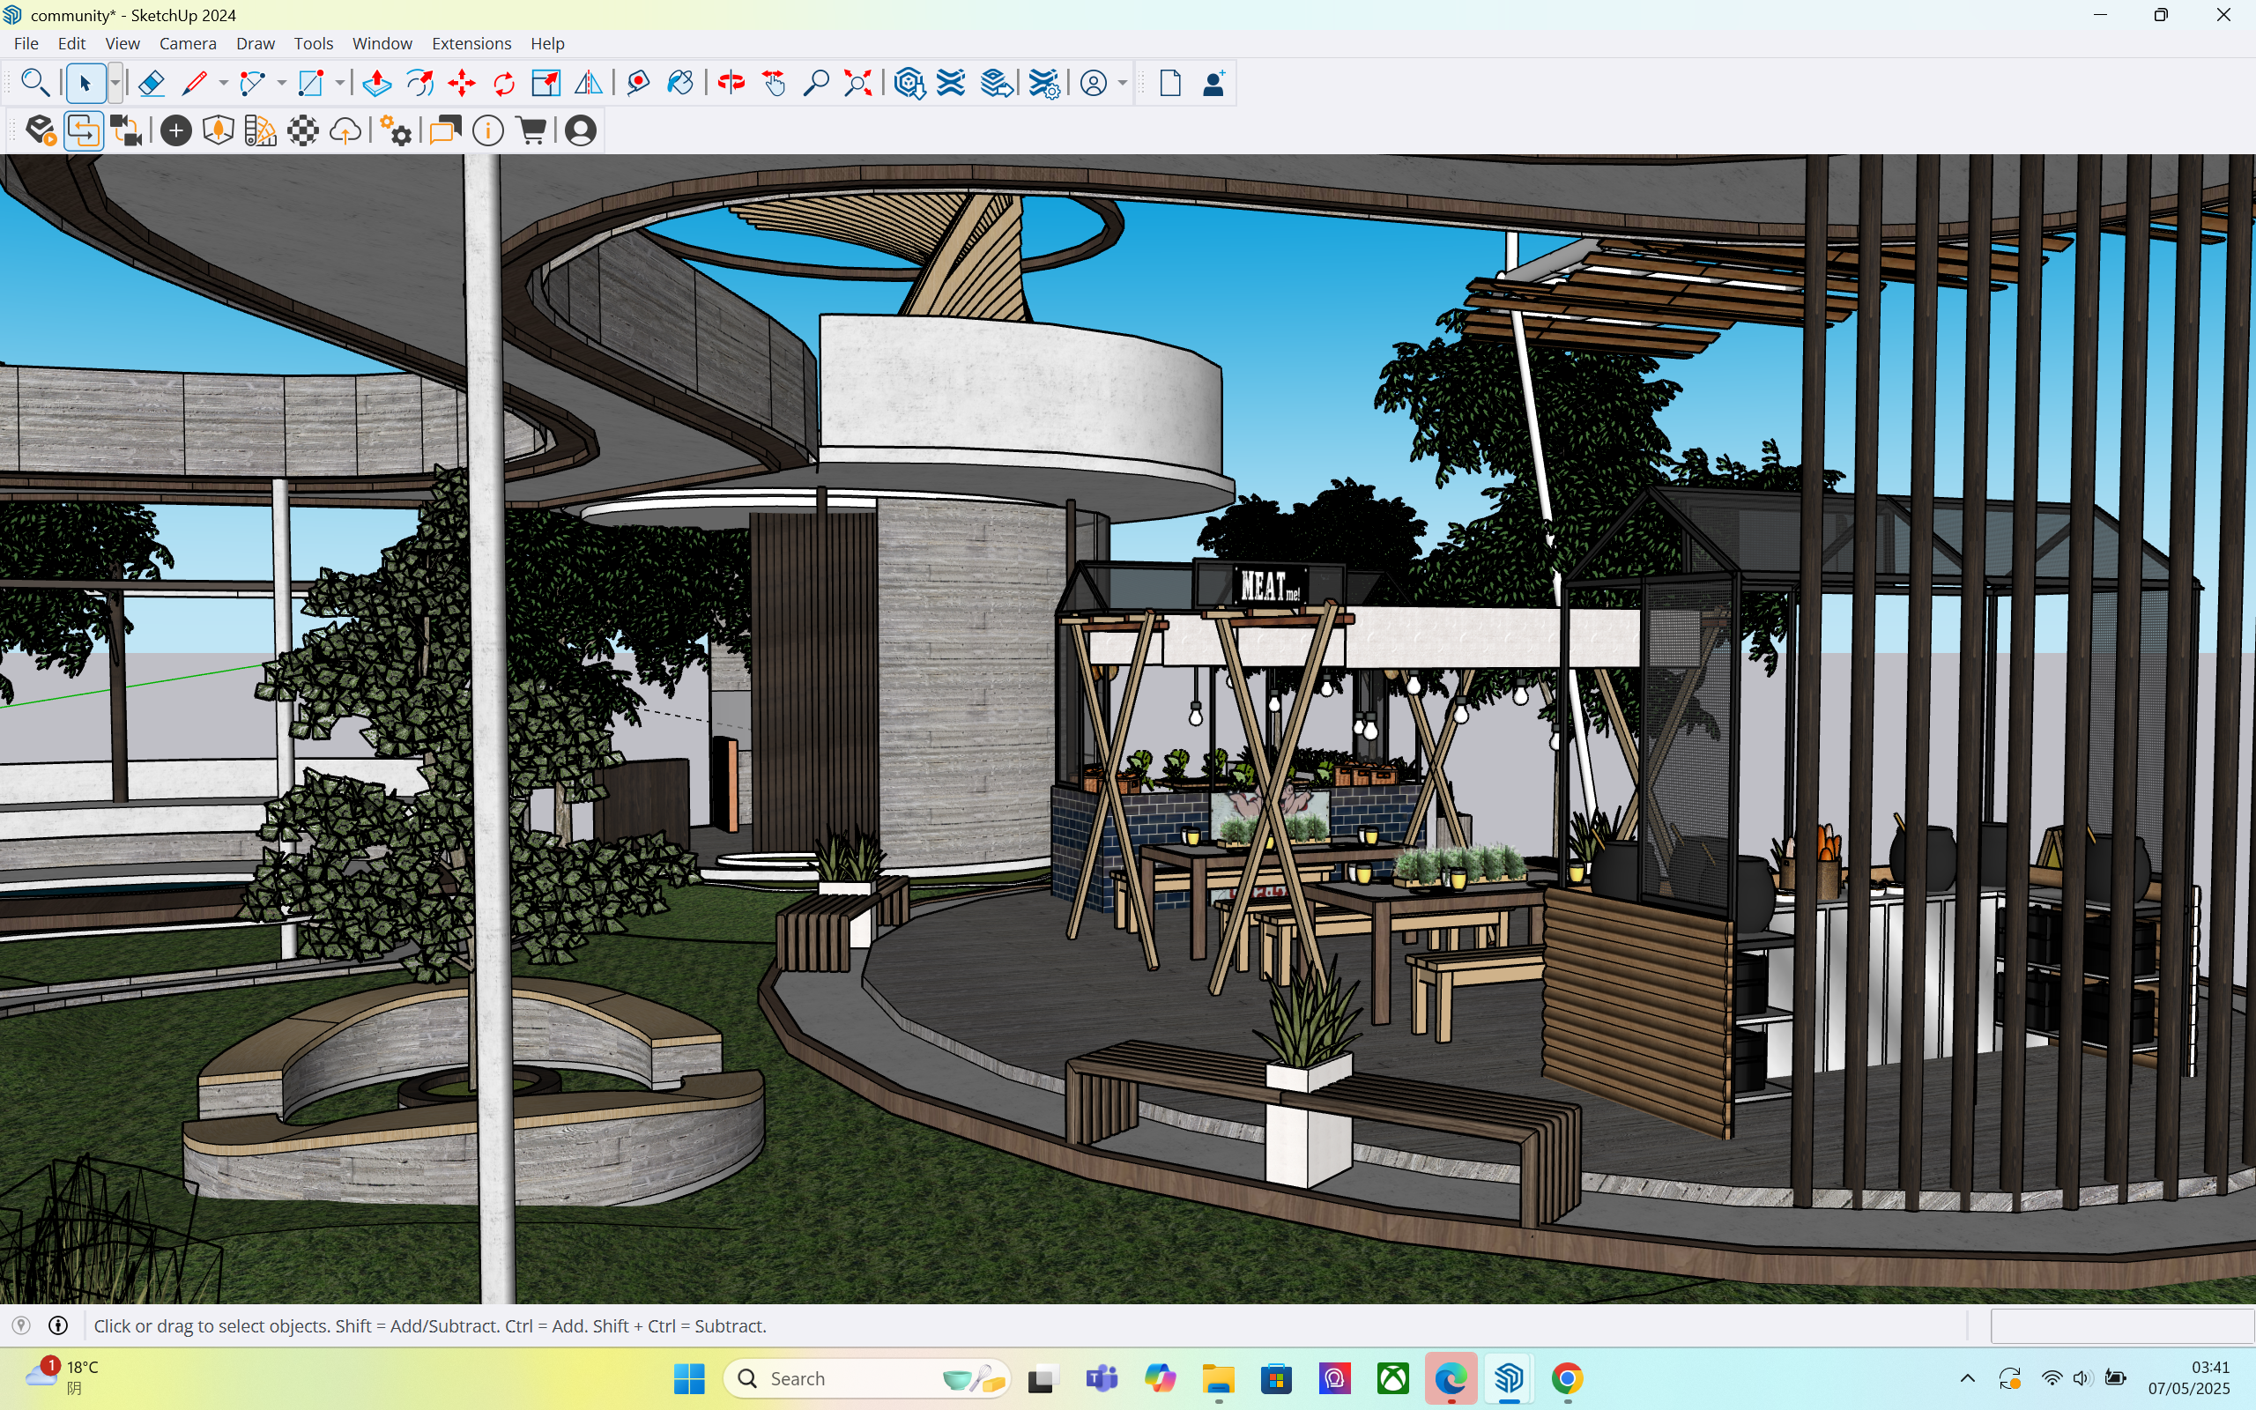This screenshot has width=2256, height=1410.
Task: Open the Camera menu
Action: tap(188, 44)
